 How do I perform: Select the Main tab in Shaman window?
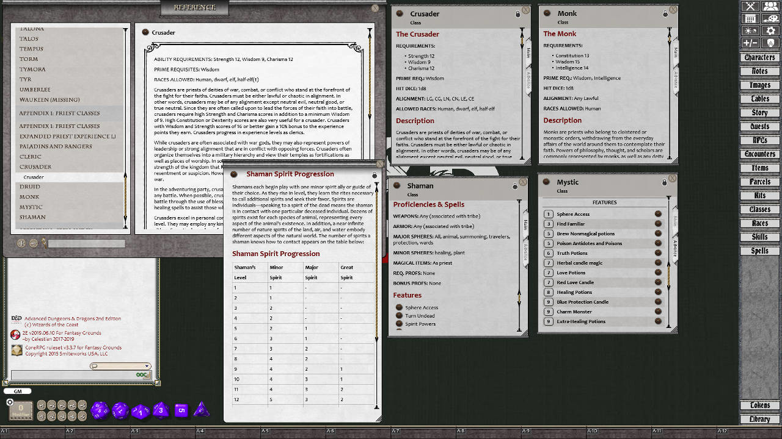point(525,226)
